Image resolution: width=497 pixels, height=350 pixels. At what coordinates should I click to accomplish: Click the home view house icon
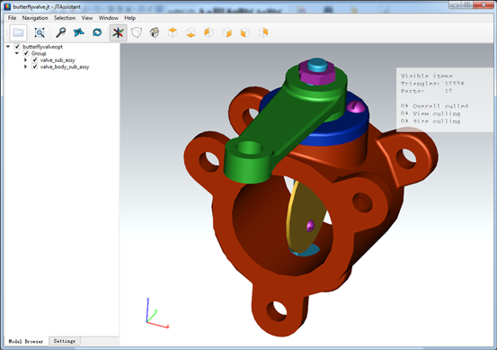click(x=155, y=32)
